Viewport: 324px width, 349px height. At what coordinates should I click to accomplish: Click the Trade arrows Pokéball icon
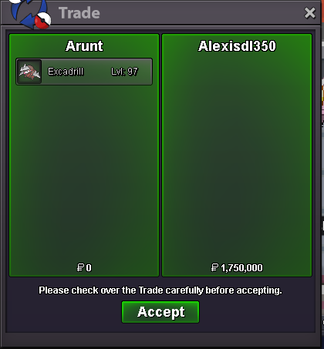(x=31, y=13)
